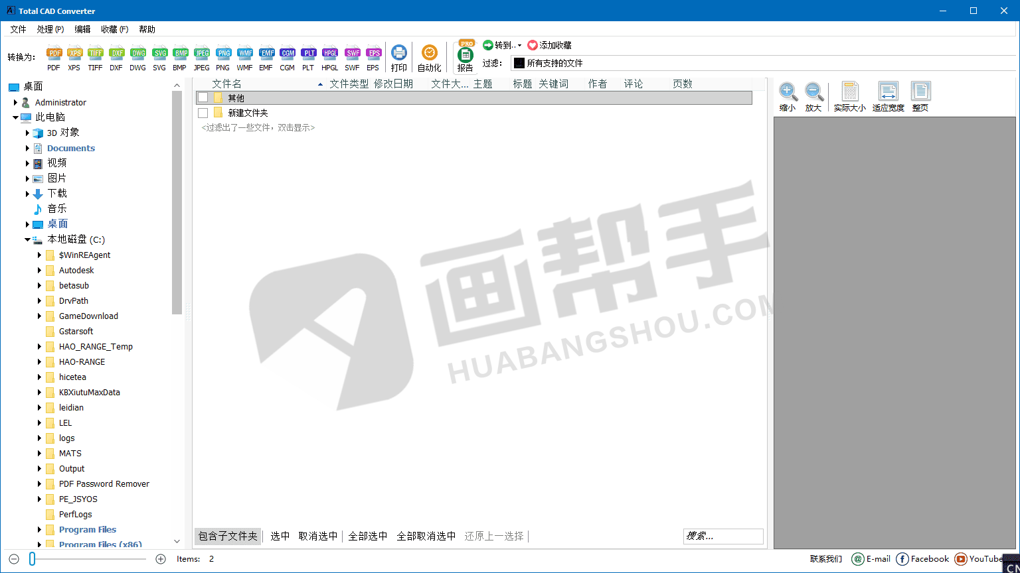This screenshot has height=573, width=1020.
Task: Click the 选中 button
Action: [x=280, y=536]
